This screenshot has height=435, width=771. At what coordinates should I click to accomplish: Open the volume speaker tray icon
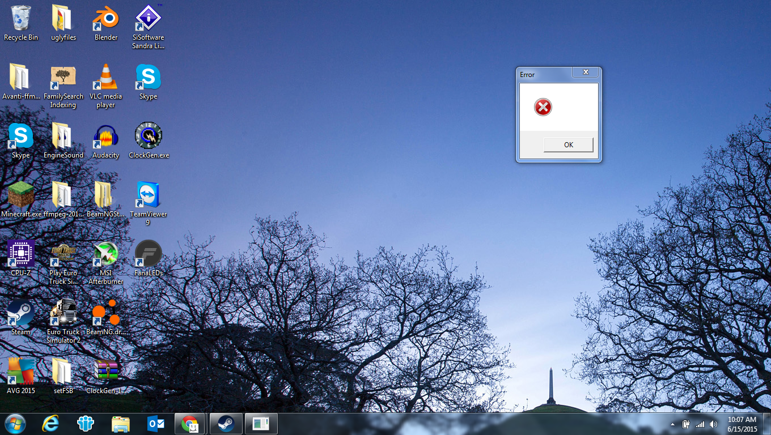713,424
